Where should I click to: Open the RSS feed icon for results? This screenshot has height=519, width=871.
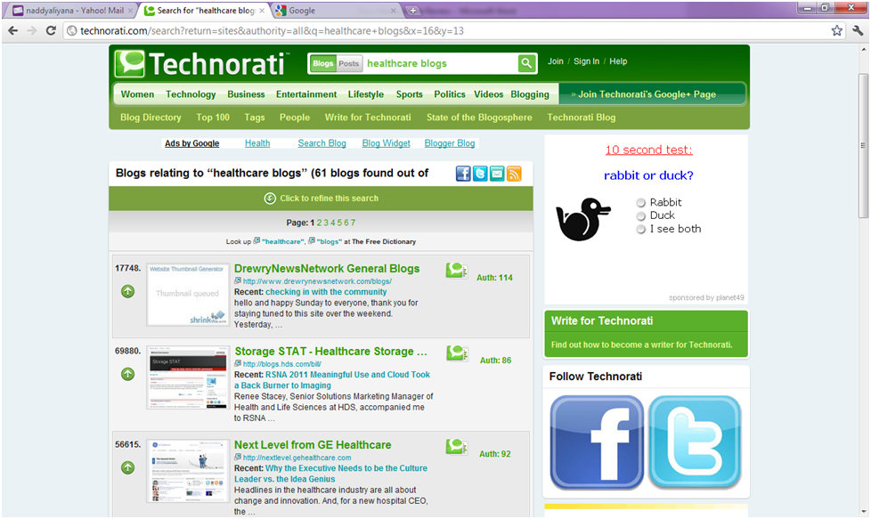pyautogui.click(x=514, y=174)
